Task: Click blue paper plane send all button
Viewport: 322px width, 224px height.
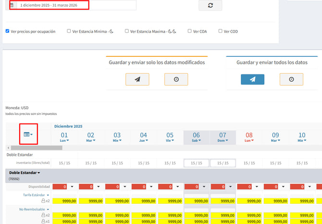Action: 252,79
